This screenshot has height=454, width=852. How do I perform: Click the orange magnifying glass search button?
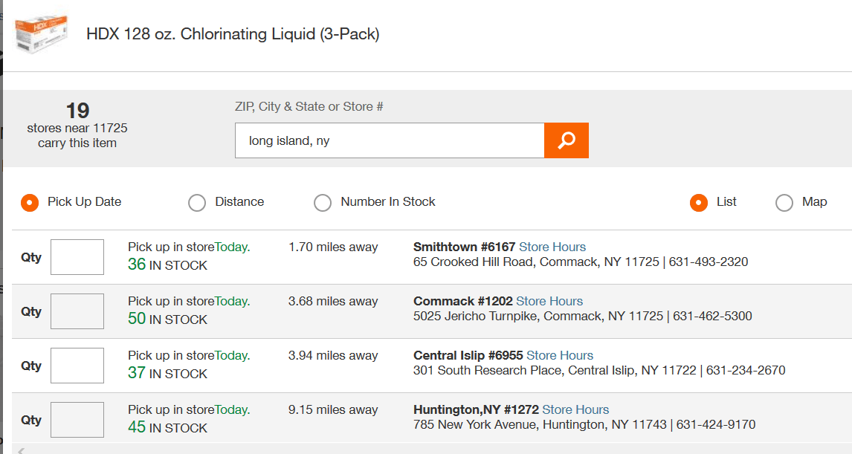567,140
